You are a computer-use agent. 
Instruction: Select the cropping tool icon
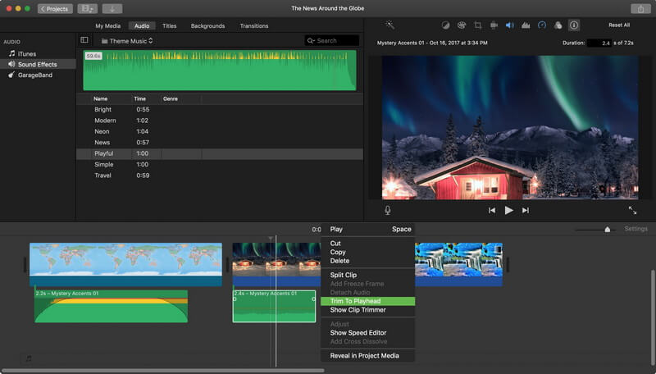click(x=476, y=25)
